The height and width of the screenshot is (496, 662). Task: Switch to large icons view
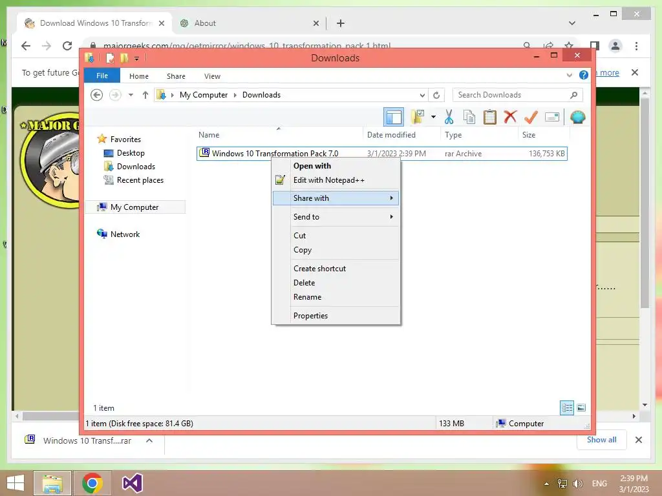tap(581, 408)
